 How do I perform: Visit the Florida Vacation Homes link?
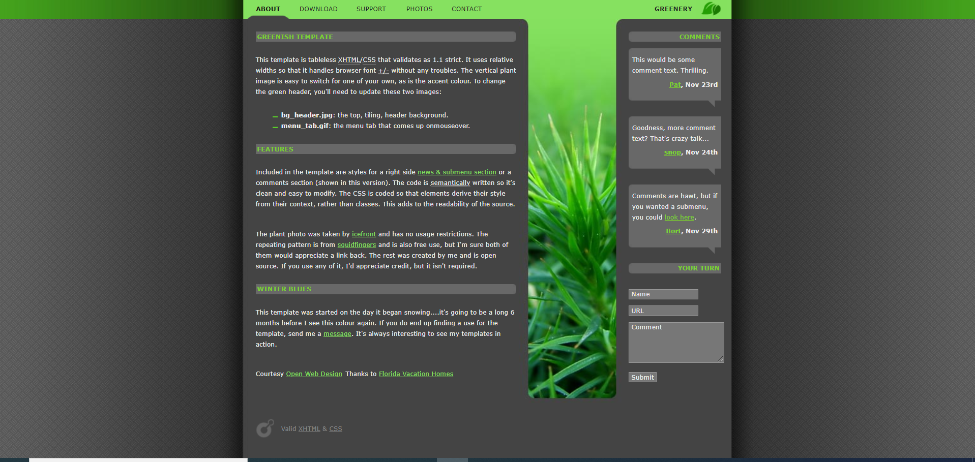tap(416, 374)
